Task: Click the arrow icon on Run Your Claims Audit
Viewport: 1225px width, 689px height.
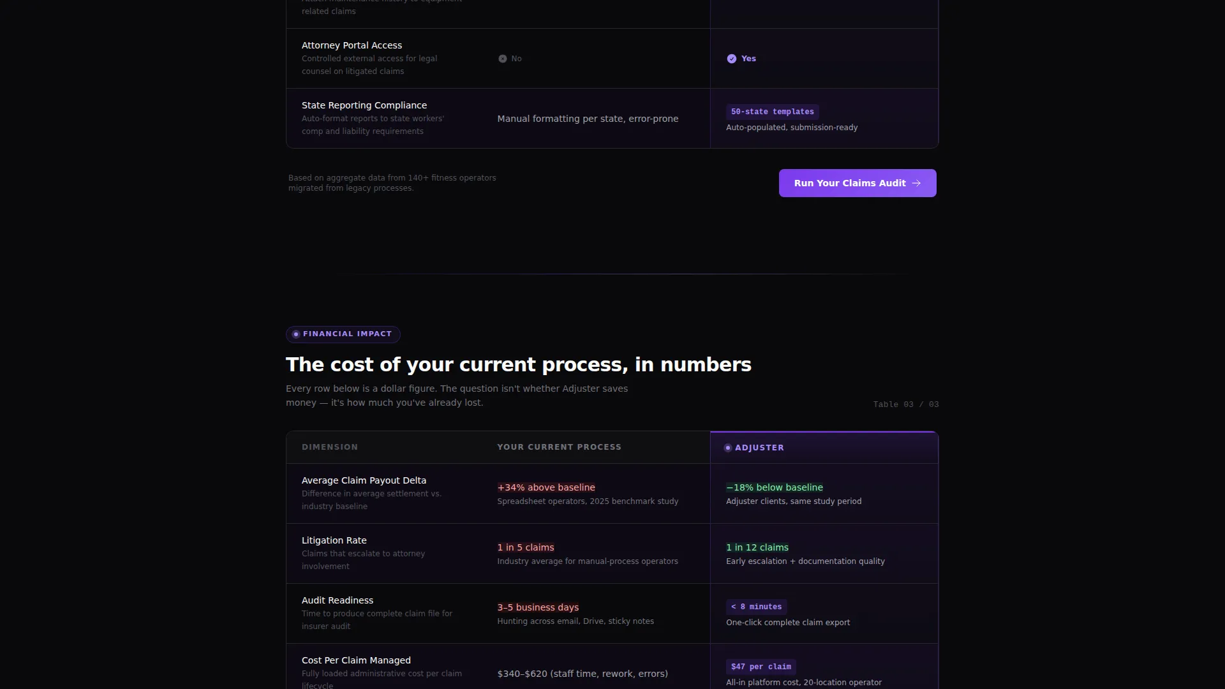Action: 916,183
